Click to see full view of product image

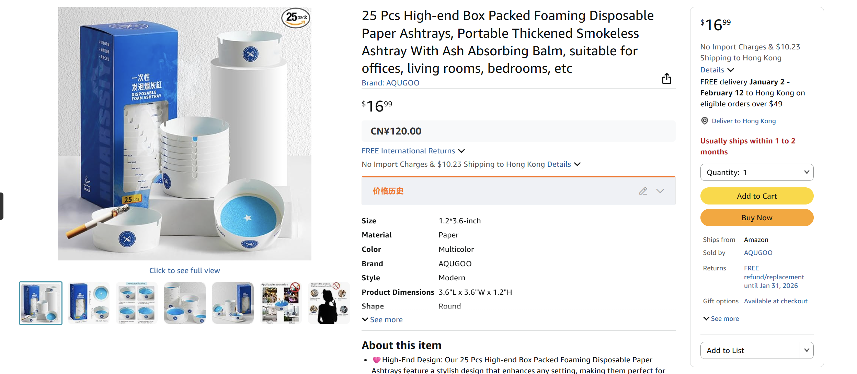click(185, 270)
